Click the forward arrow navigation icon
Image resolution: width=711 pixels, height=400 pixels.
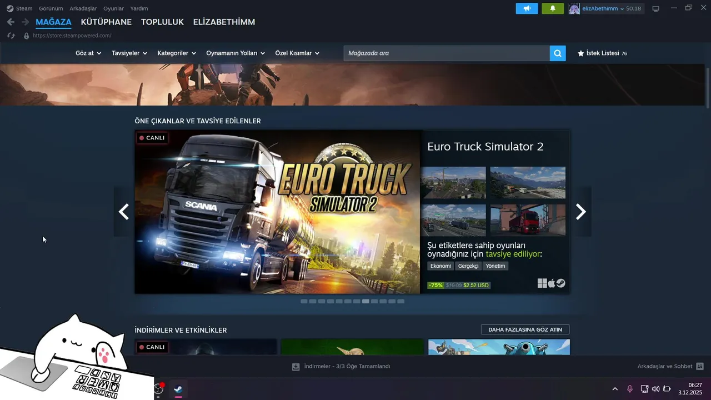[x=25, y=22]
